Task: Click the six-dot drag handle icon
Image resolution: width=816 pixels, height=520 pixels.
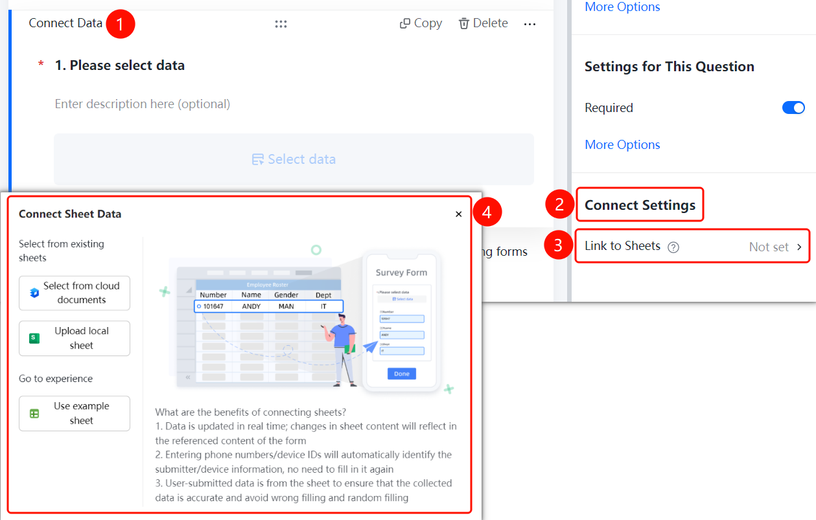Action: [x=281, y=24]
